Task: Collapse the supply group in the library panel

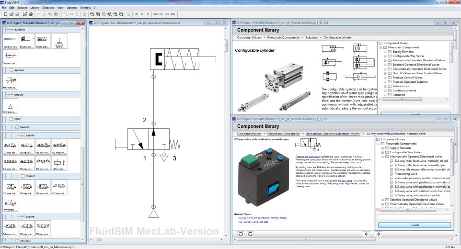Action: (x=11, y=94)
